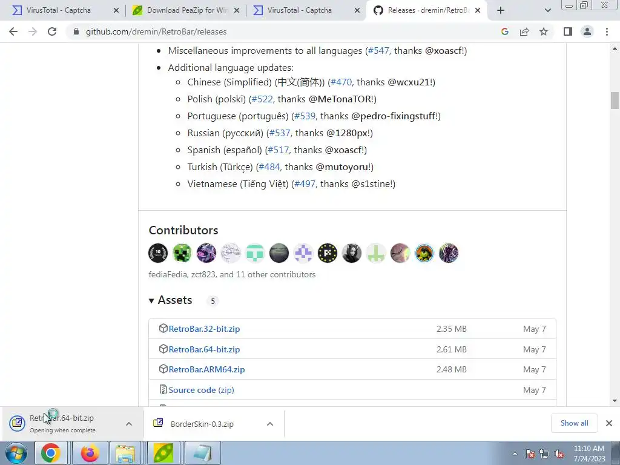Image resolution: width=620 pixels, height=465 pixels.
Task: Click the black-and-yellow dotted contributor avatar
Action: [328, 253]
